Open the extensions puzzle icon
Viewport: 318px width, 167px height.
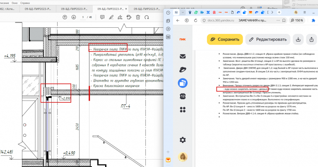[x=313, y=20]
